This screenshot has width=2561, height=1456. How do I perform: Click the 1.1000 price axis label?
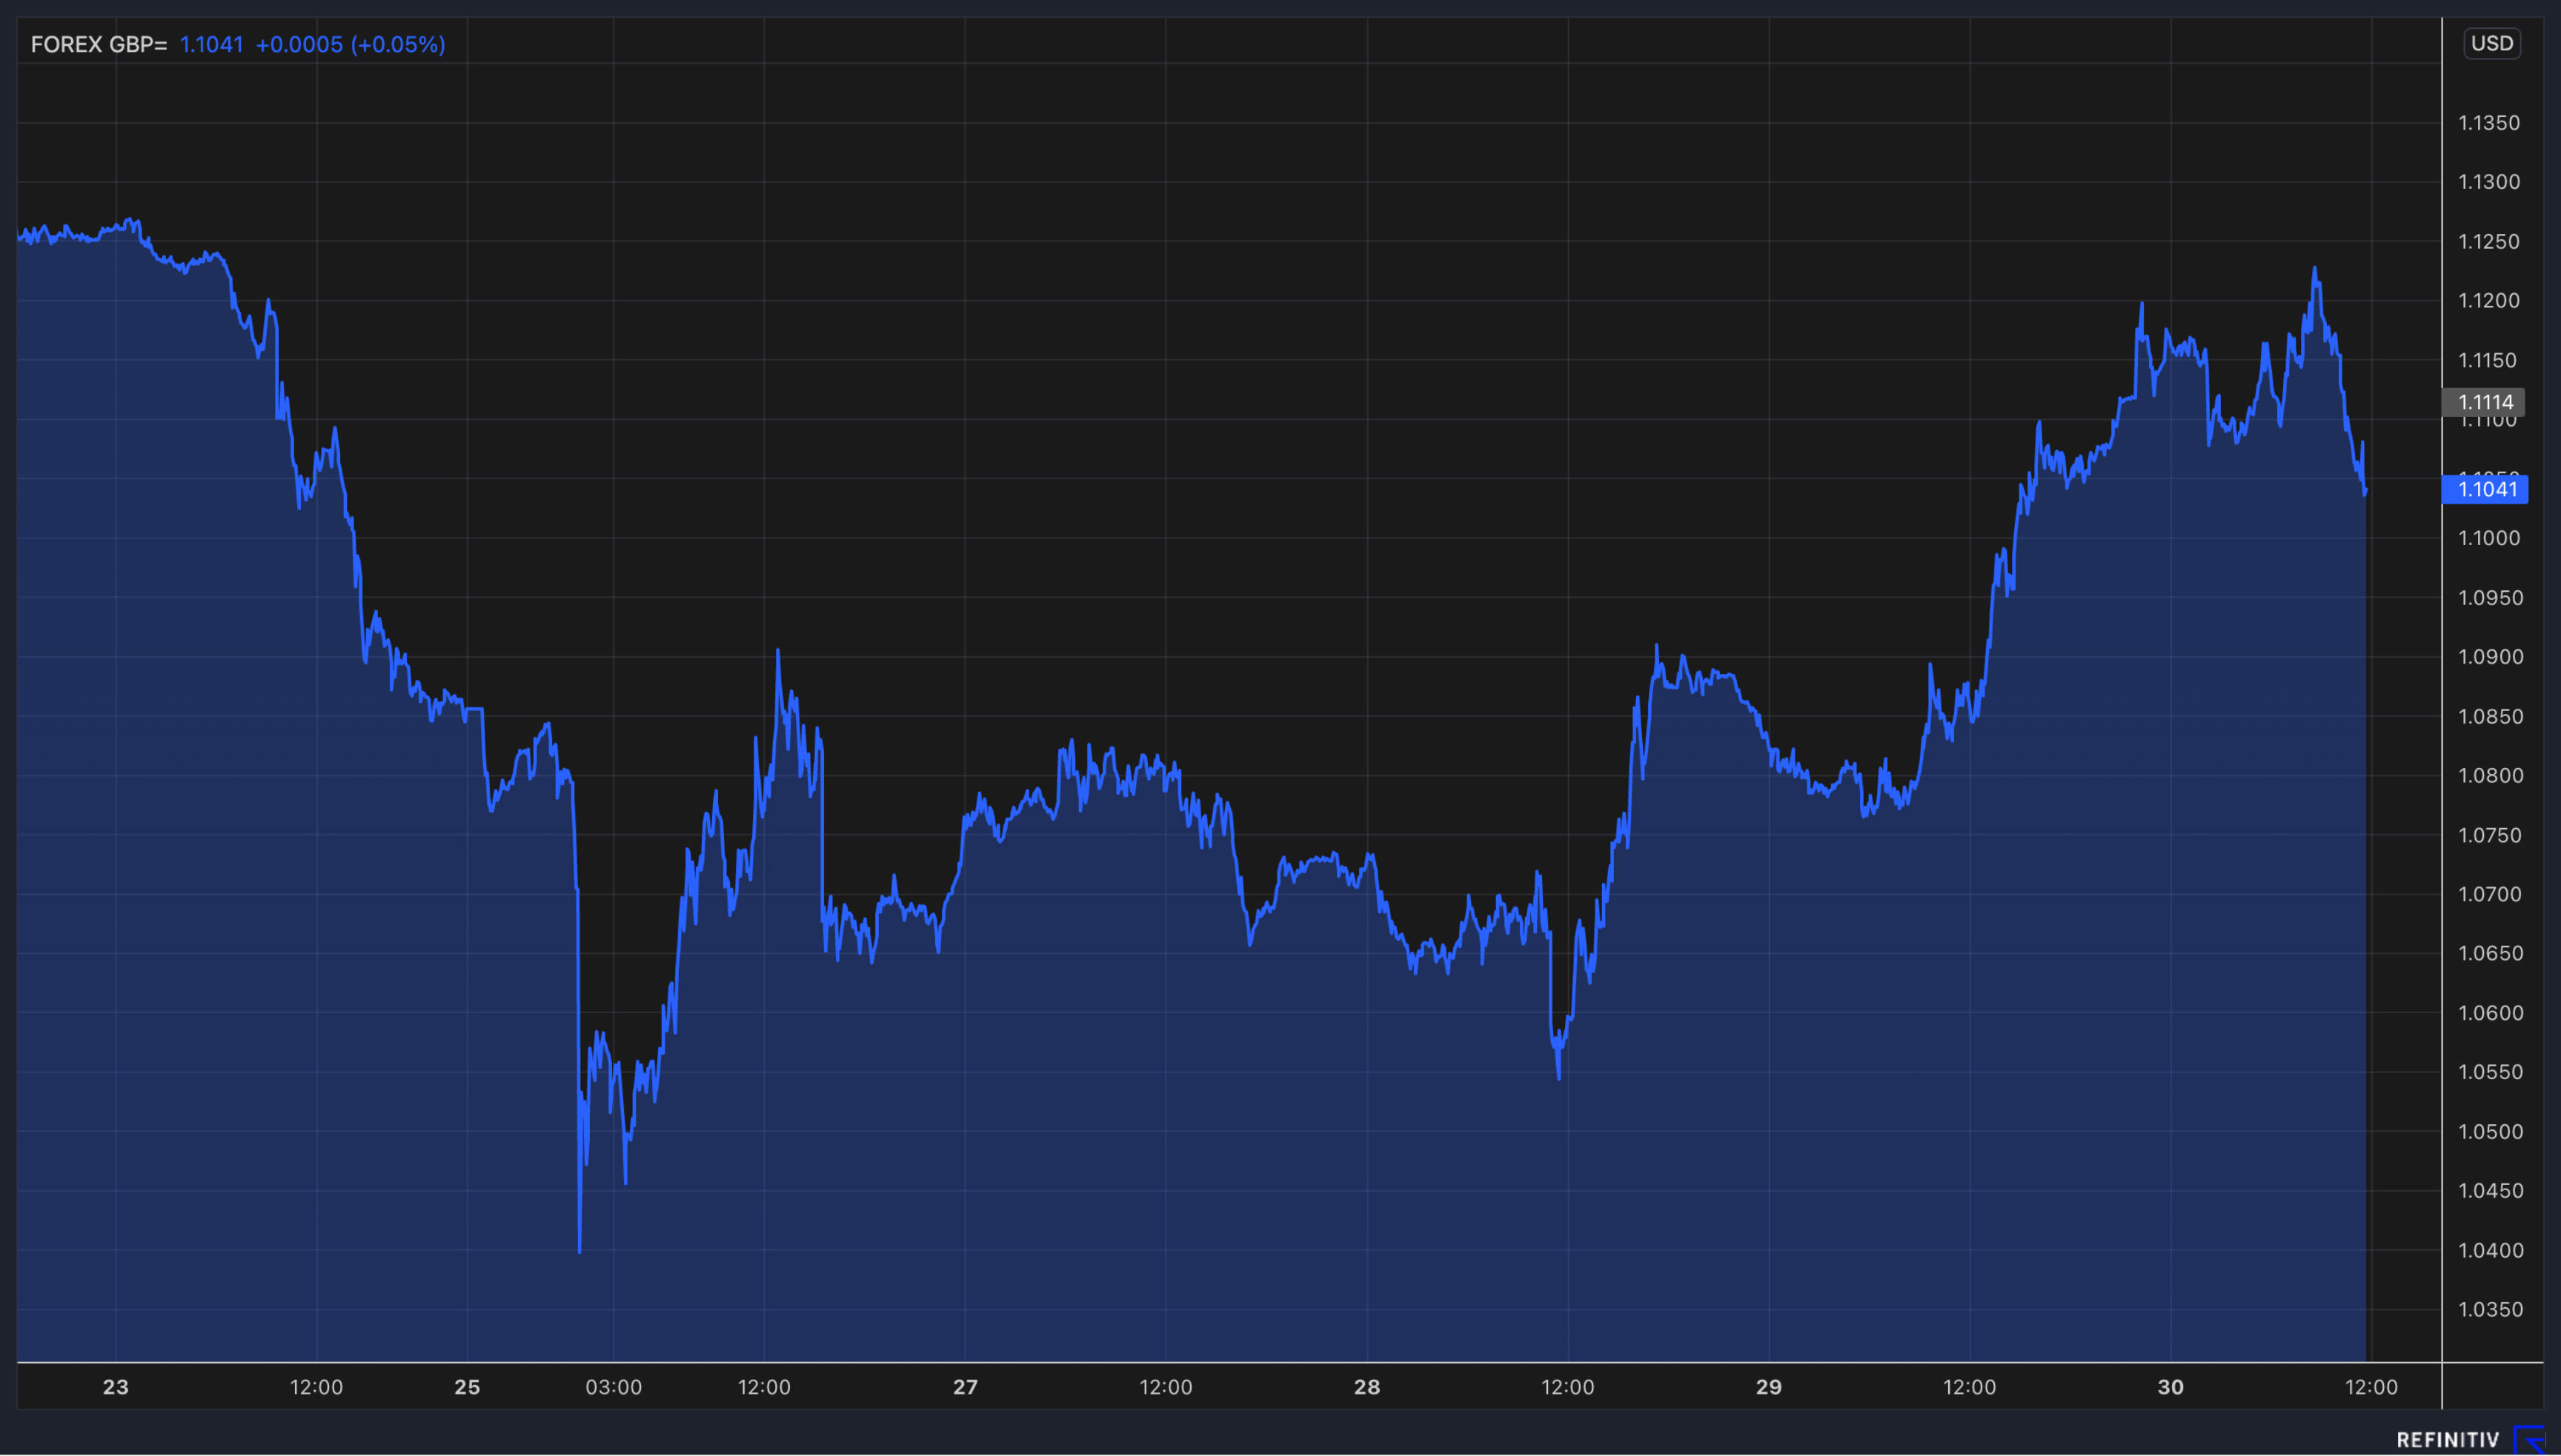2489,538
